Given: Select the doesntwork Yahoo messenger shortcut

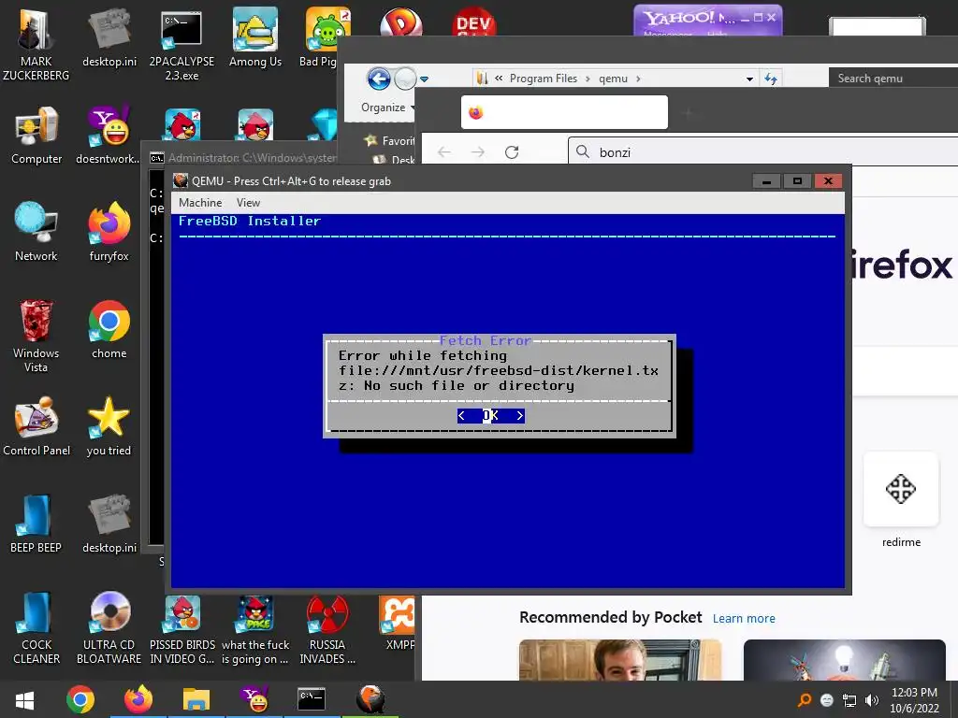Looking at the screenshot, I should (109, 136).
